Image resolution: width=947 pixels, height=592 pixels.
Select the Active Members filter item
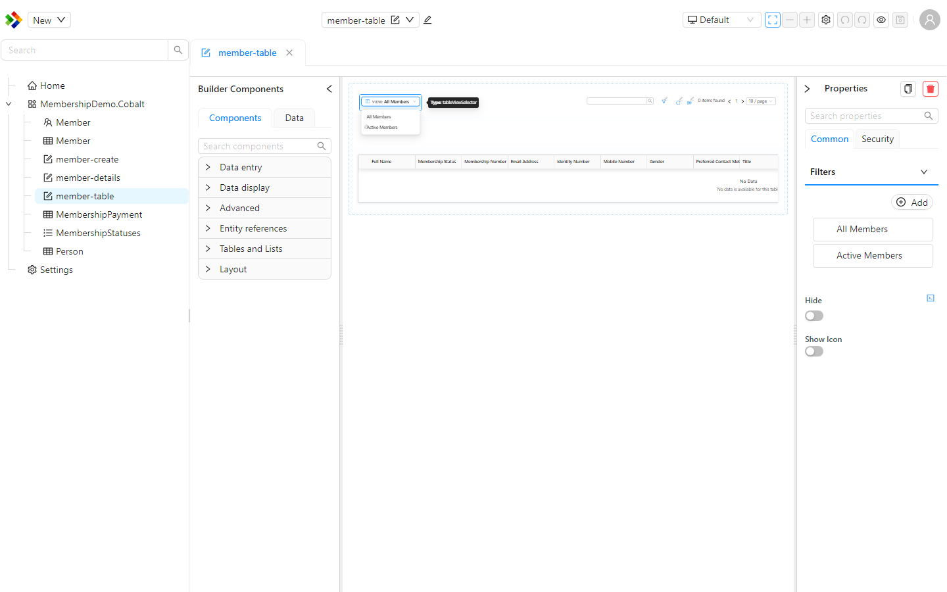tap(873, 255)
